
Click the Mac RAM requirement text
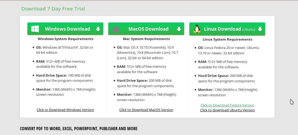tap(141, 69)
